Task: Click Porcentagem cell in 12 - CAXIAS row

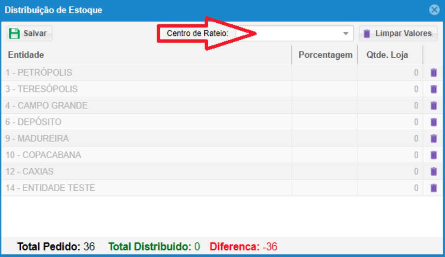Action: coord(325,171)
